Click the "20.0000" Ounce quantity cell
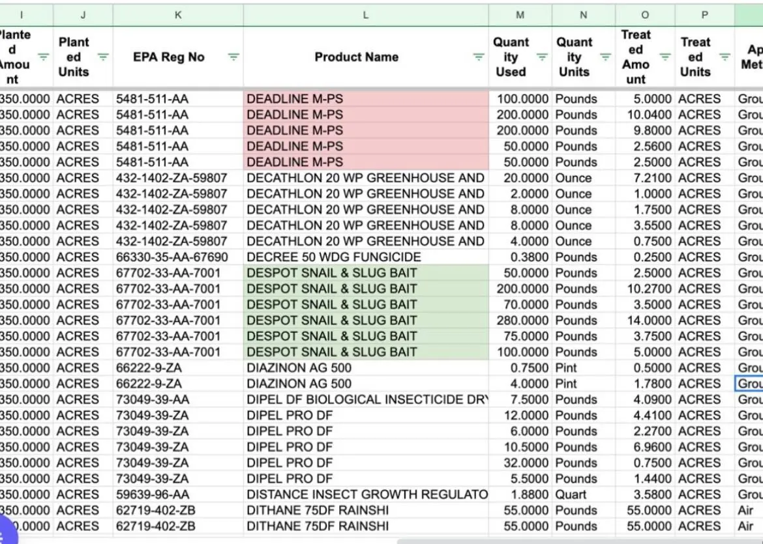 (520, 178)
